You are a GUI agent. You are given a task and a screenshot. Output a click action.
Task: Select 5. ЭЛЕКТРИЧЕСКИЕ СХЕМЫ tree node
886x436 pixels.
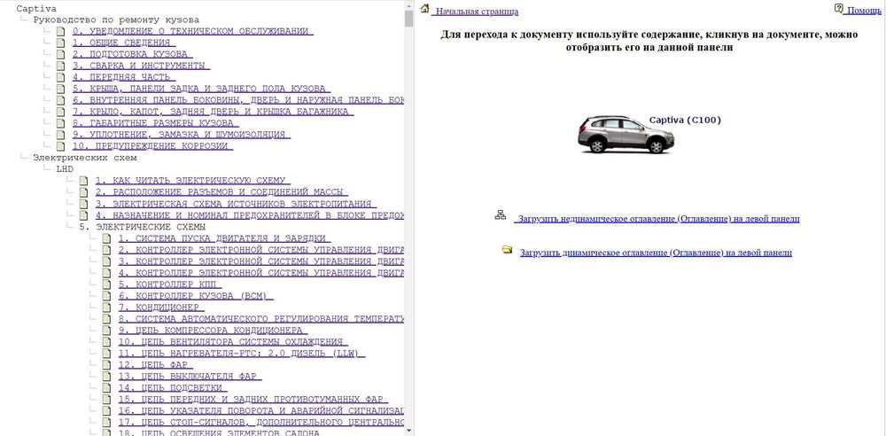click(x=142, y=227)
